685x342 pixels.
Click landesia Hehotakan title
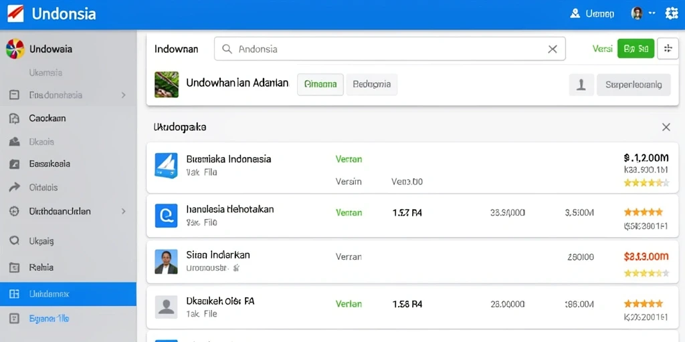230,209
